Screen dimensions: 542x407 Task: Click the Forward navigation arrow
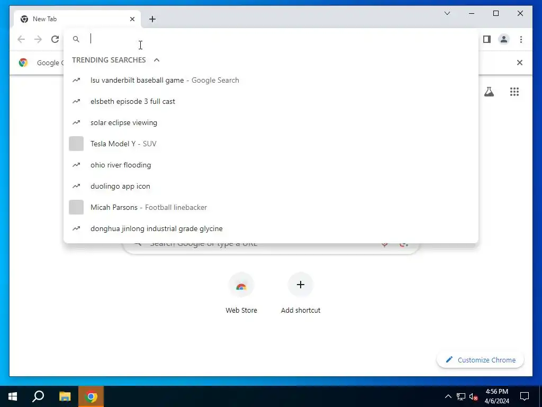point(38,39)
